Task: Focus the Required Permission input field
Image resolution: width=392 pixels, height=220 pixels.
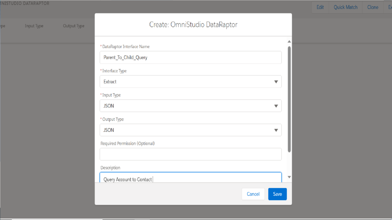Action: coord(191,154)
